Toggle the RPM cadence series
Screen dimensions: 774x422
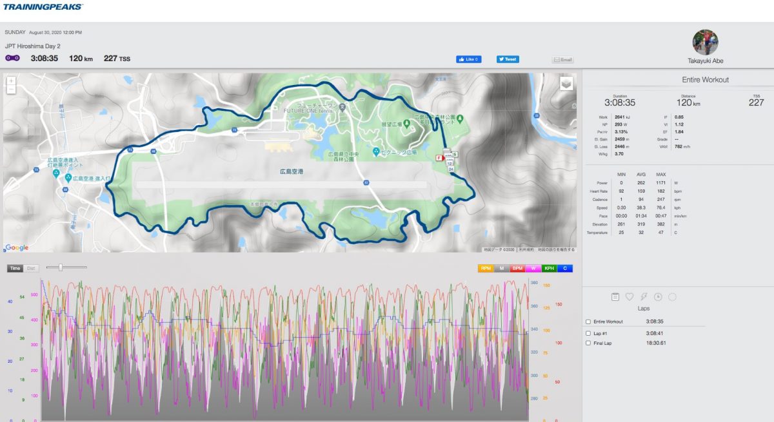(485, 269)
